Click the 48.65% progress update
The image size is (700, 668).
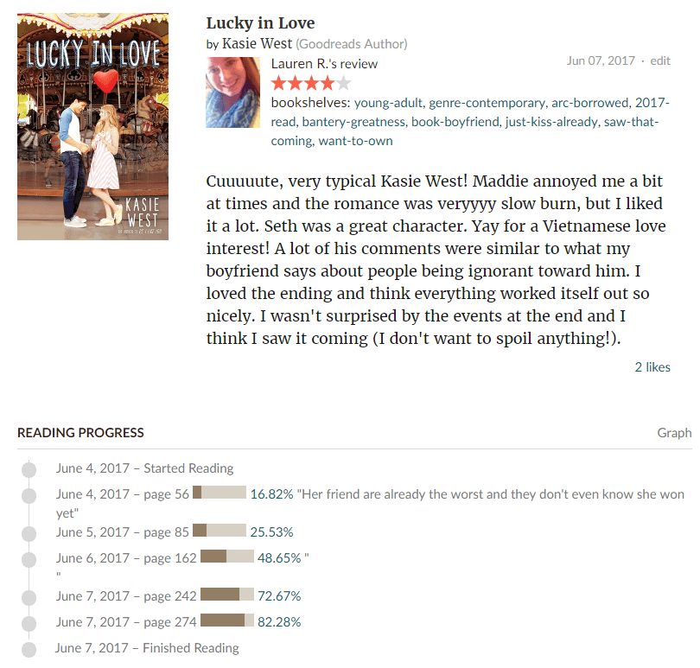click(x=279, y=558)
